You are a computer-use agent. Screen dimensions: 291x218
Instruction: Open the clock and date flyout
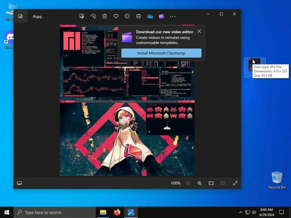(x=267, y=212)
